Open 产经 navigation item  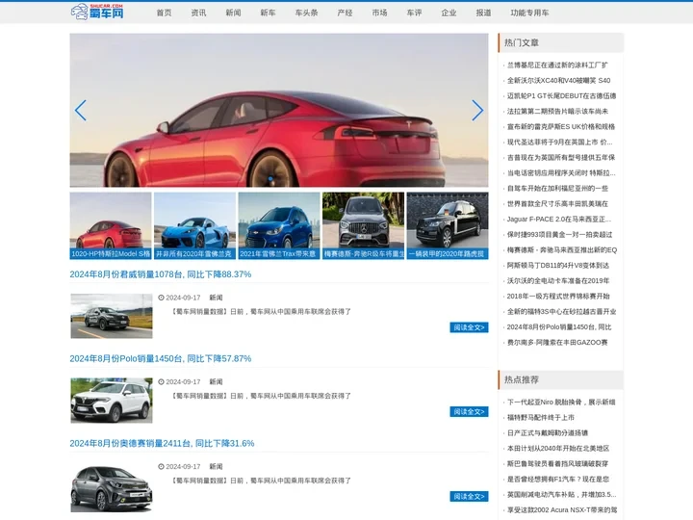345,13
